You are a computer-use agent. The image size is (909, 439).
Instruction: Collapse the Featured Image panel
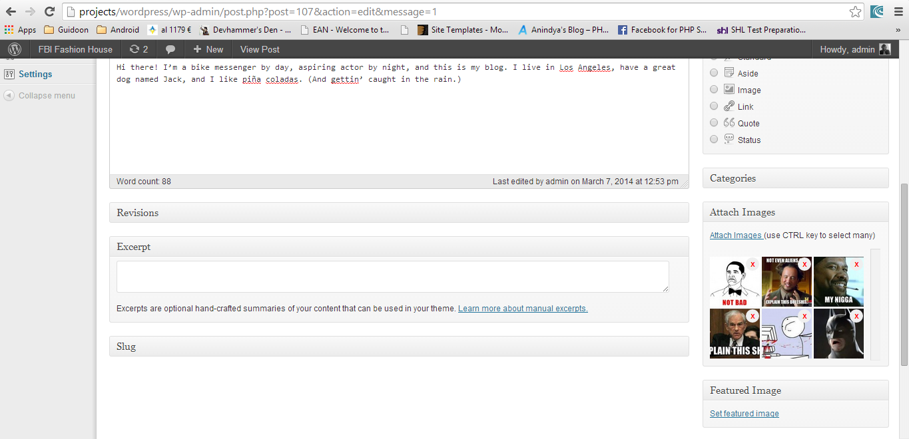[795, 390]
